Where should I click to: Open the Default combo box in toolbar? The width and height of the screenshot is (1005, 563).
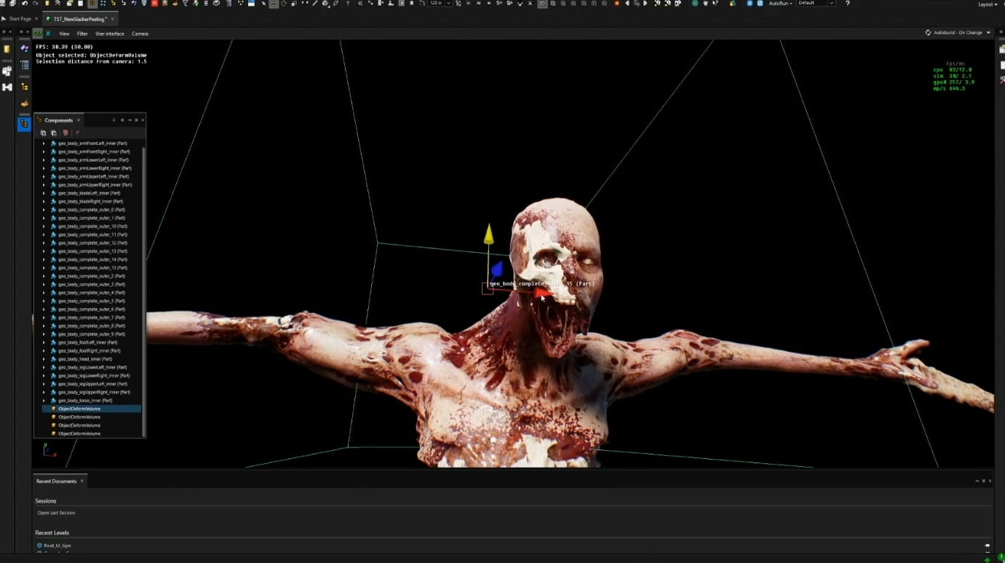point(816,4)
